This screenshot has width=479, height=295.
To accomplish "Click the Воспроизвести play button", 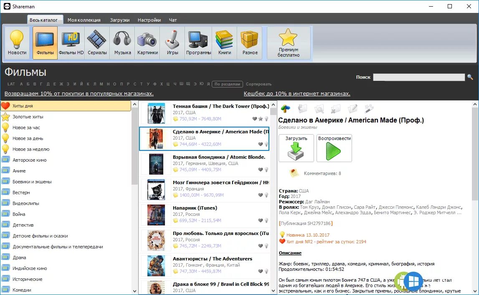I will click(x=334, y=148).
